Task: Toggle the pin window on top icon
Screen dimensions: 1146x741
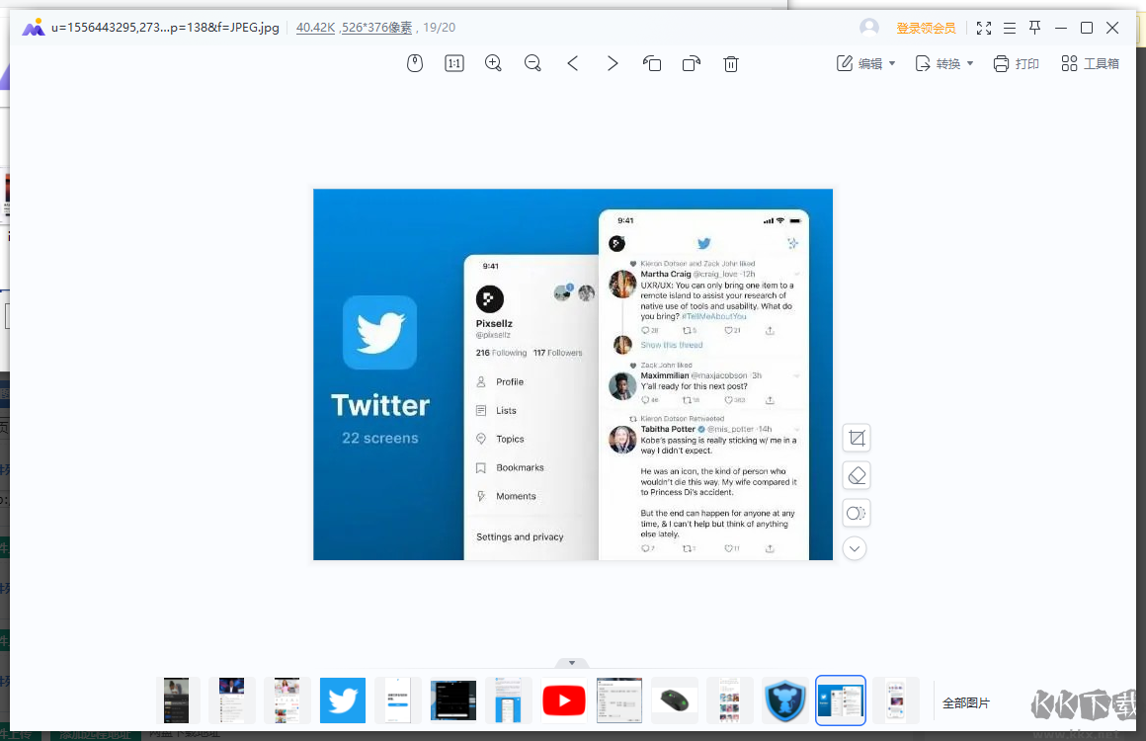Action: coord(1035,28)
